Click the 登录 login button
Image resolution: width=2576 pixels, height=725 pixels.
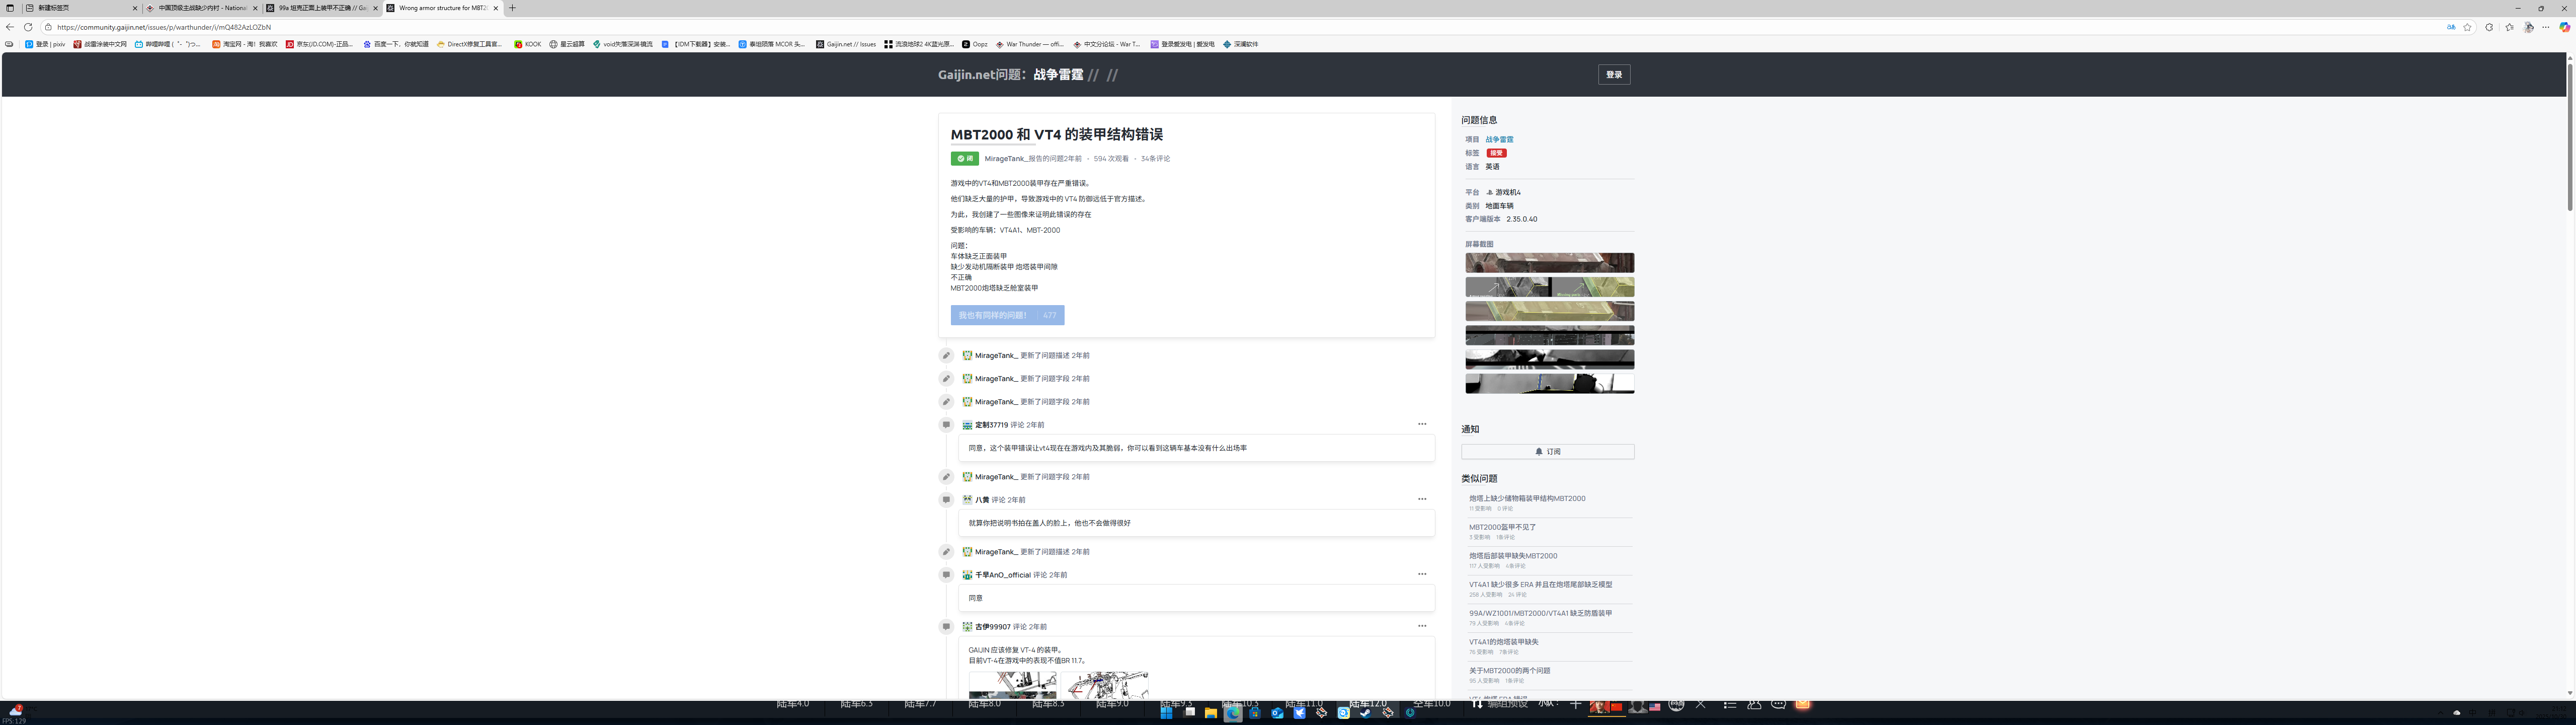click(1613, 74)
